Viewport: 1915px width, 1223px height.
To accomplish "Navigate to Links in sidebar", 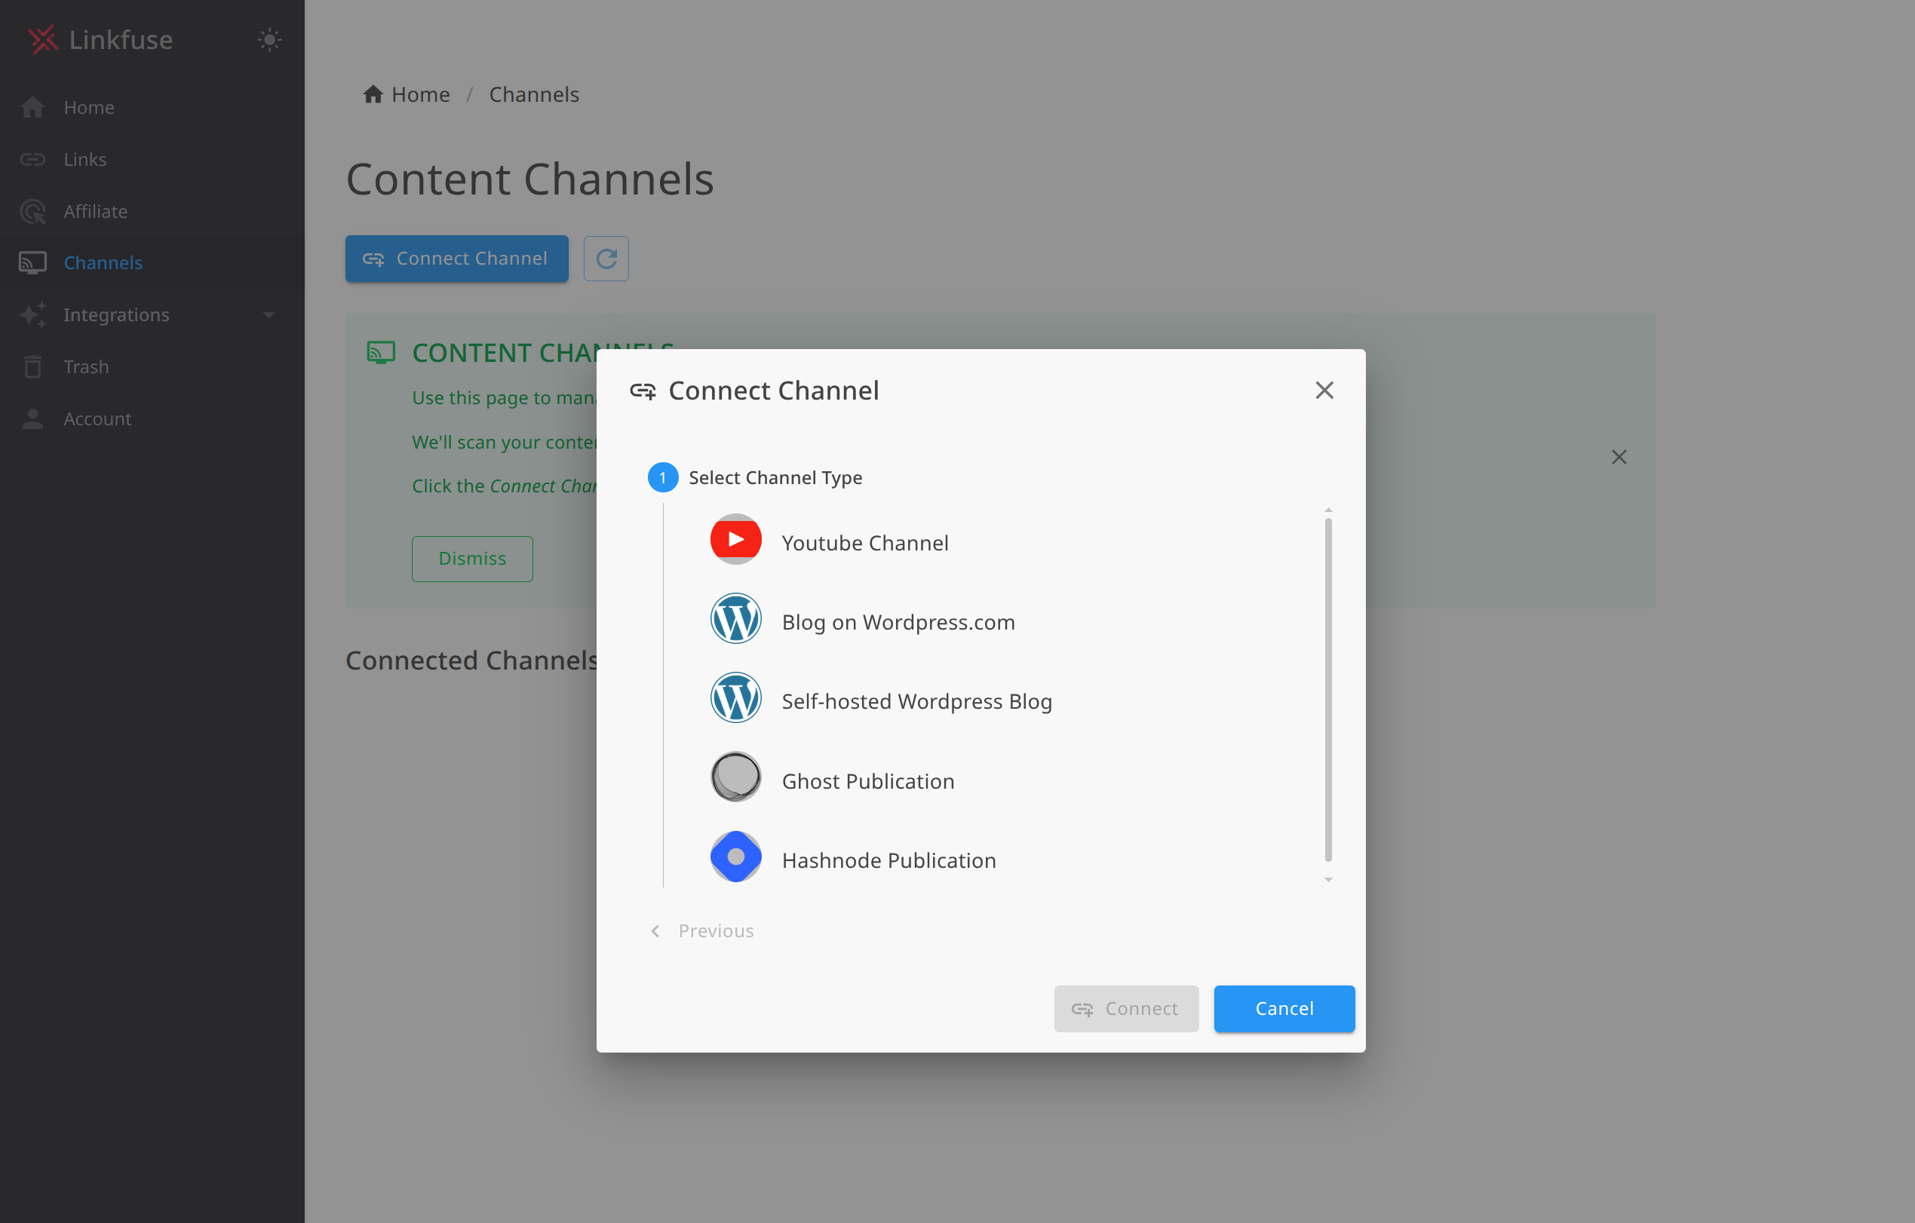I will [84, 159].
